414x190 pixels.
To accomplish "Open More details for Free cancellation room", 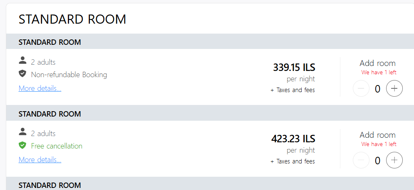I will pos(40,160).
